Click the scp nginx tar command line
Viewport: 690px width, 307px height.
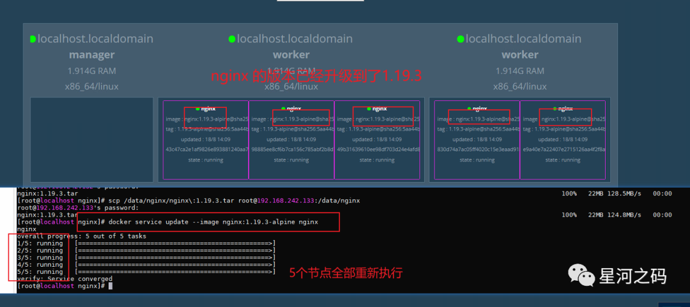188,200
